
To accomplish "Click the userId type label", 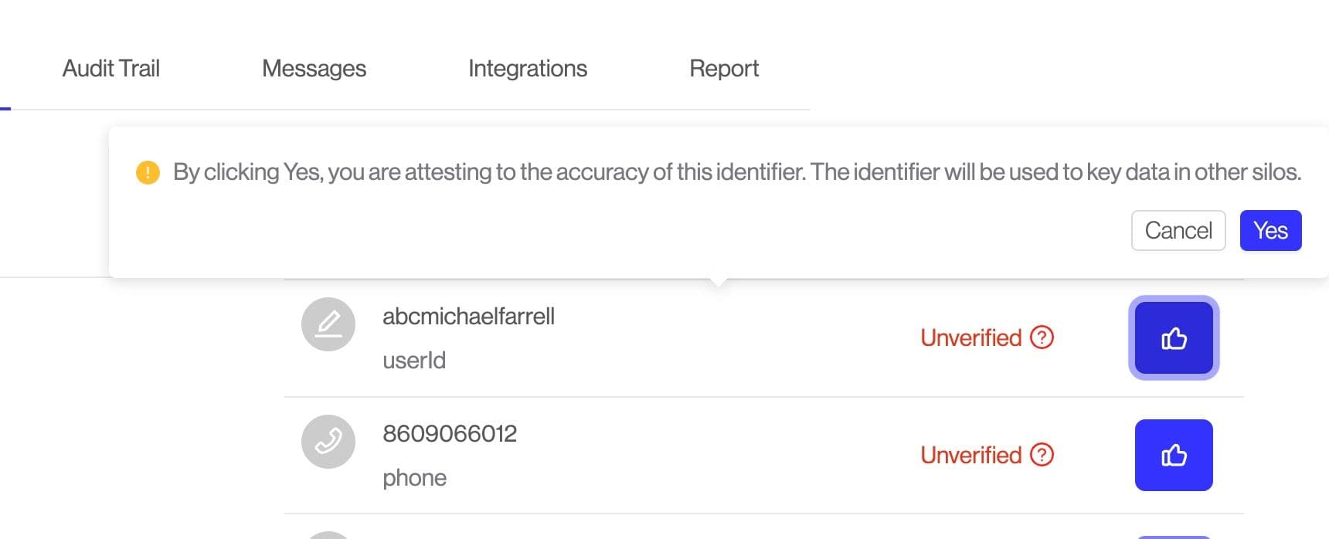I will coord(413,360).
